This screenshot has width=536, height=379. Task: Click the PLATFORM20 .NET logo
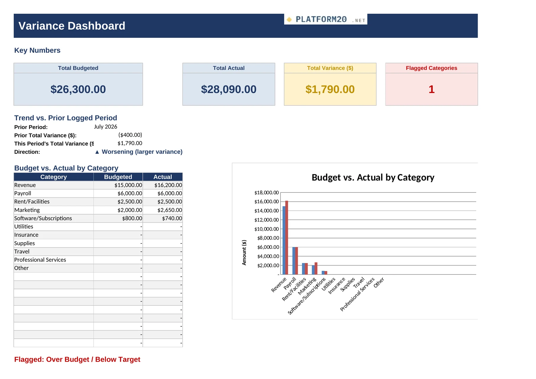point(325,19)
